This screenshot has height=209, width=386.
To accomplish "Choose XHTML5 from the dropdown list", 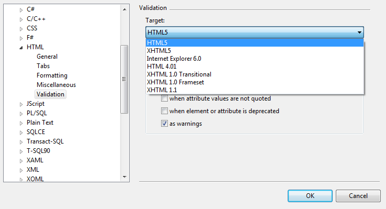I will pos(255,50).
